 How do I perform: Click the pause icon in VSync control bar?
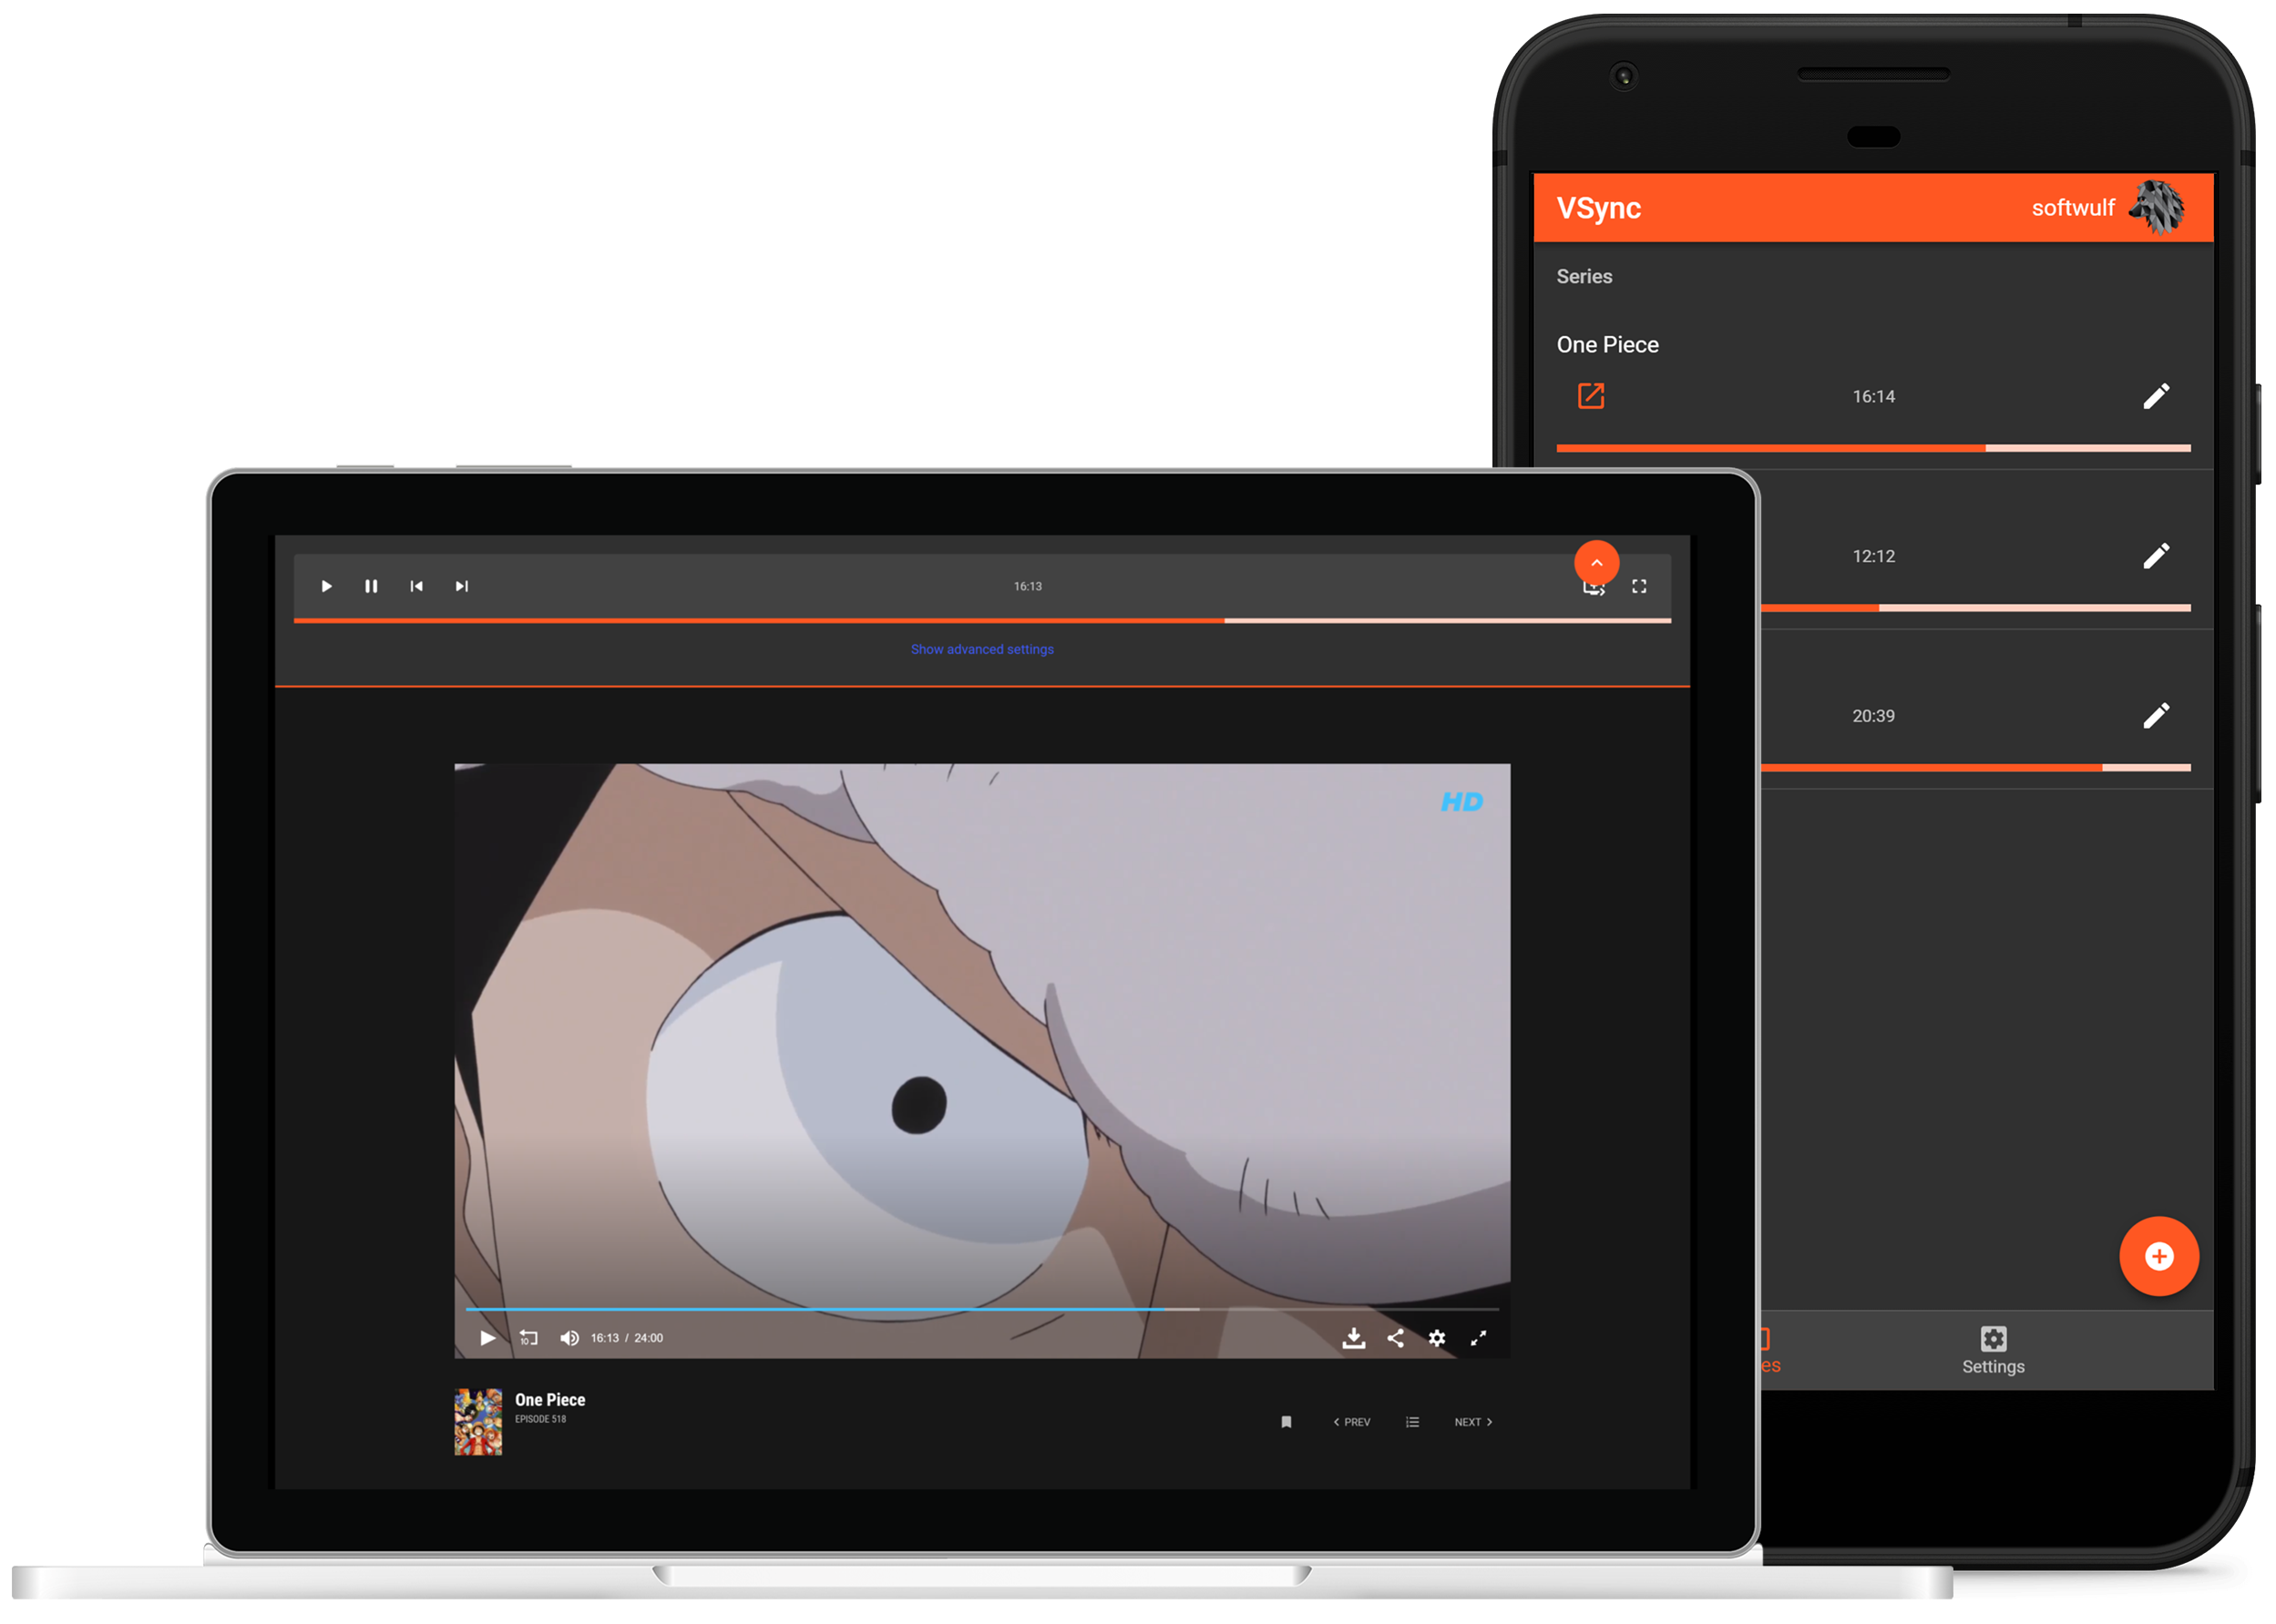pyautogui.click(x=371, y=586)
